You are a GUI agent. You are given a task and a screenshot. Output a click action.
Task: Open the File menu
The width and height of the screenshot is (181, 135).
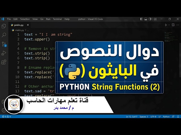click(9, 19)
